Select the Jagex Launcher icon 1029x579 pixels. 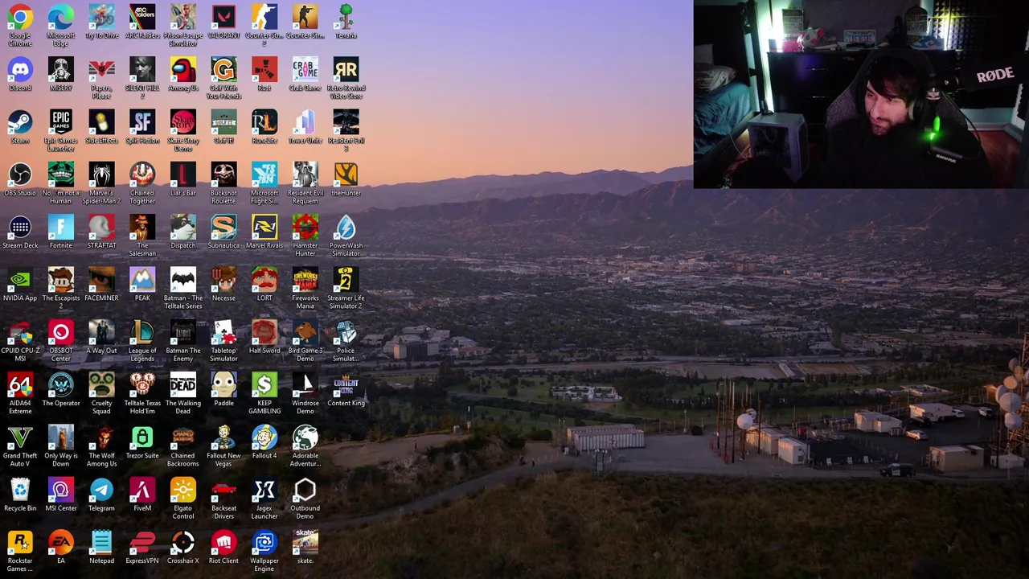[264, 490]
